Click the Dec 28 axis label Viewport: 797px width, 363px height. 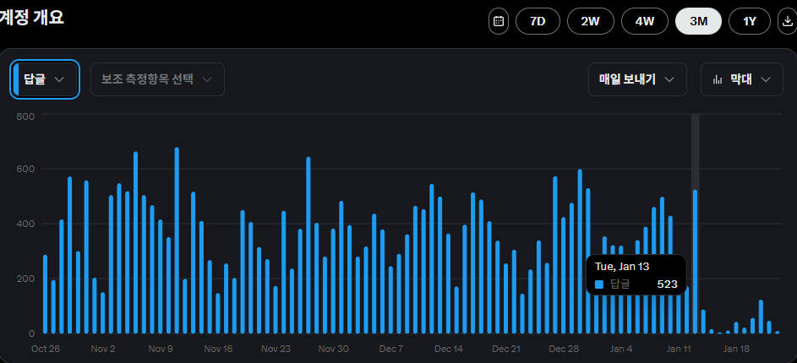point(564,349)
